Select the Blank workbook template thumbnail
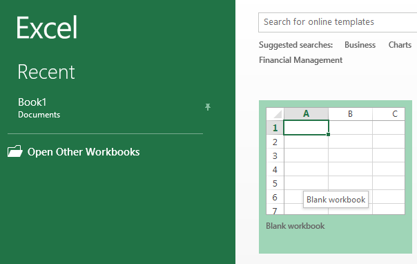Image resolution: width=417 pixels, height=264 pixels. (x=336, y=161)
